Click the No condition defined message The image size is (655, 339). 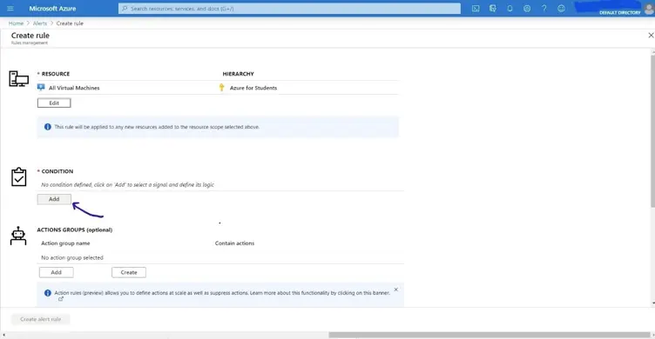[127, 185]
